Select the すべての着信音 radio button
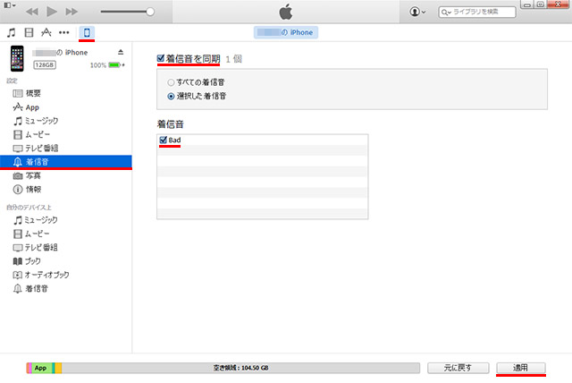572x383 pixels. 171,81
